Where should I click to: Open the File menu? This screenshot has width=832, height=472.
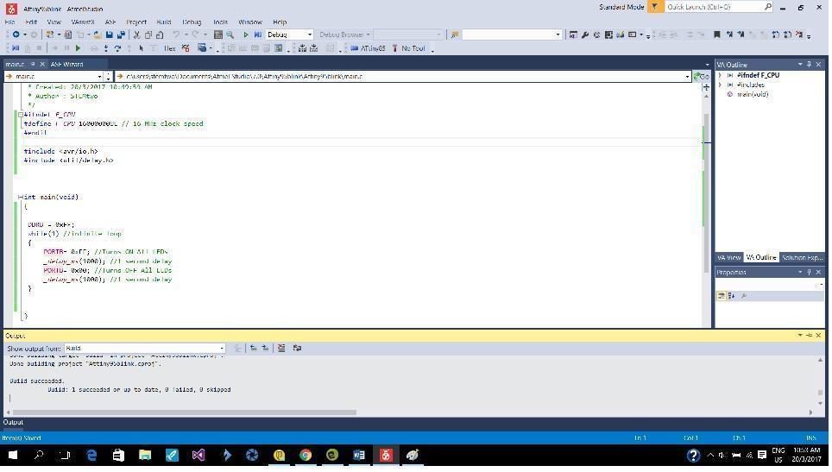click(x=9, y=22)
